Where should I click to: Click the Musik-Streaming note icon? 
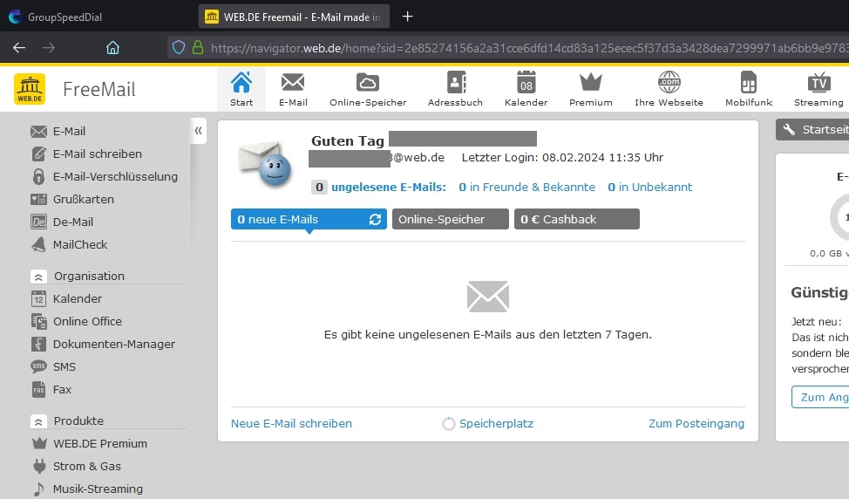[x=39, y=489]
